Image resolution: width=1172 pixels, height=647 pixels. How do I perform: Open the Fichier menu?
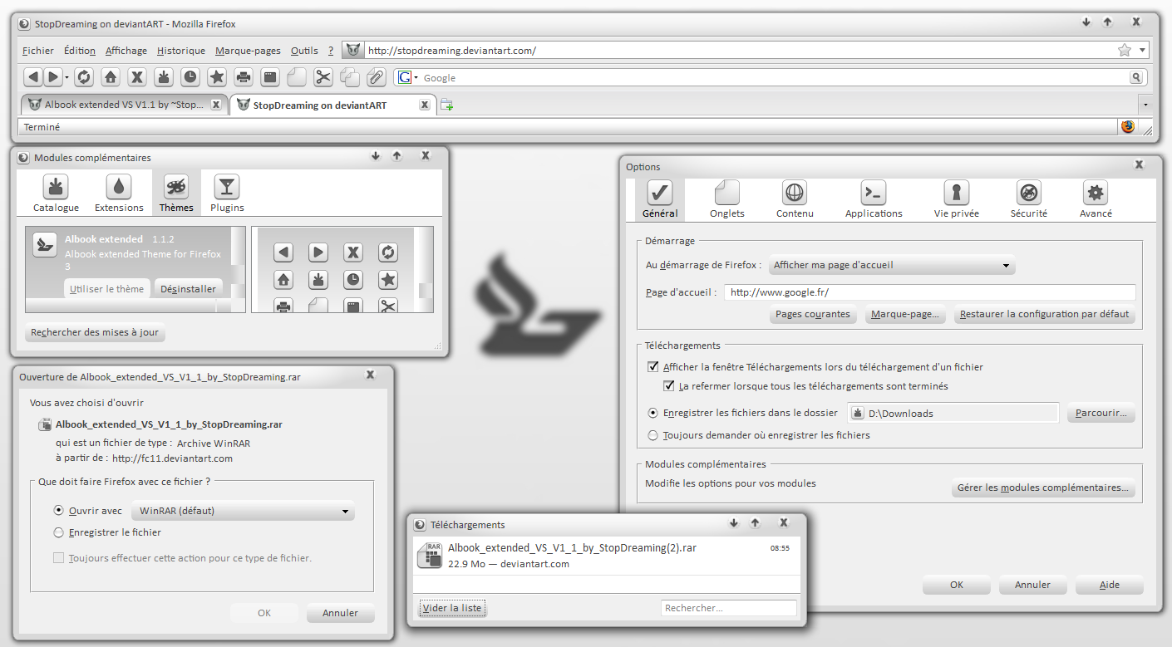[38, 51]
